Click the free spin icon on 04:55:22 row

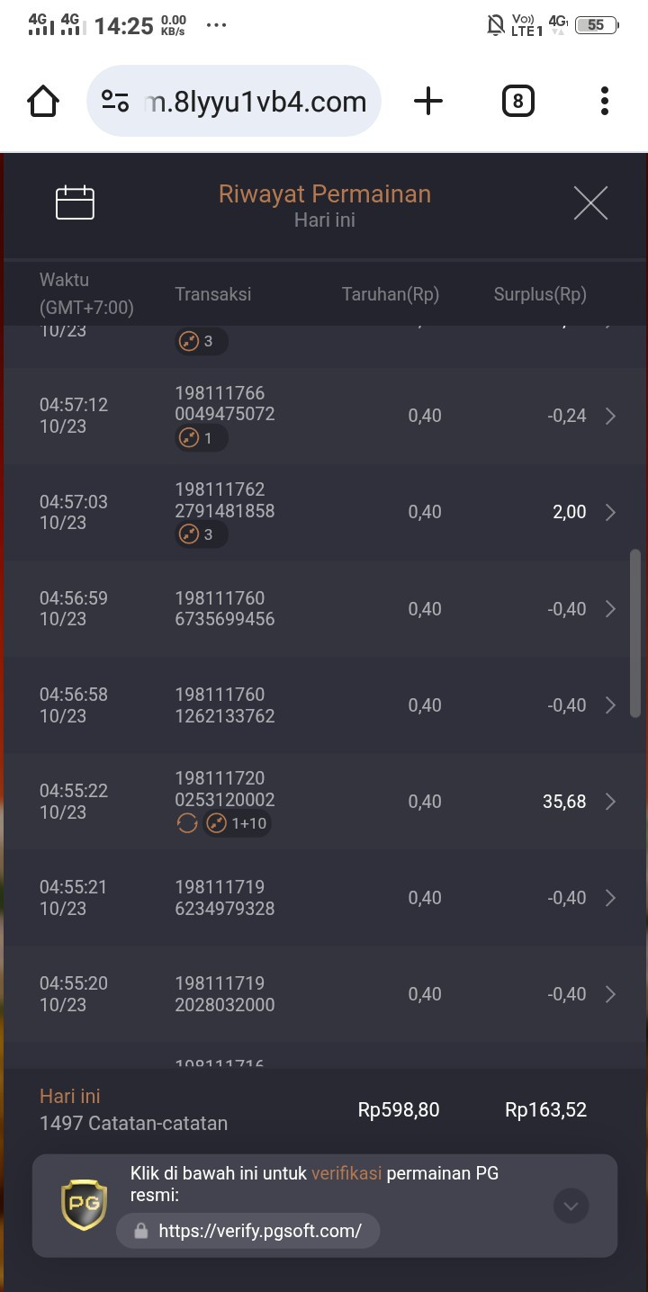tap(186, 823)
